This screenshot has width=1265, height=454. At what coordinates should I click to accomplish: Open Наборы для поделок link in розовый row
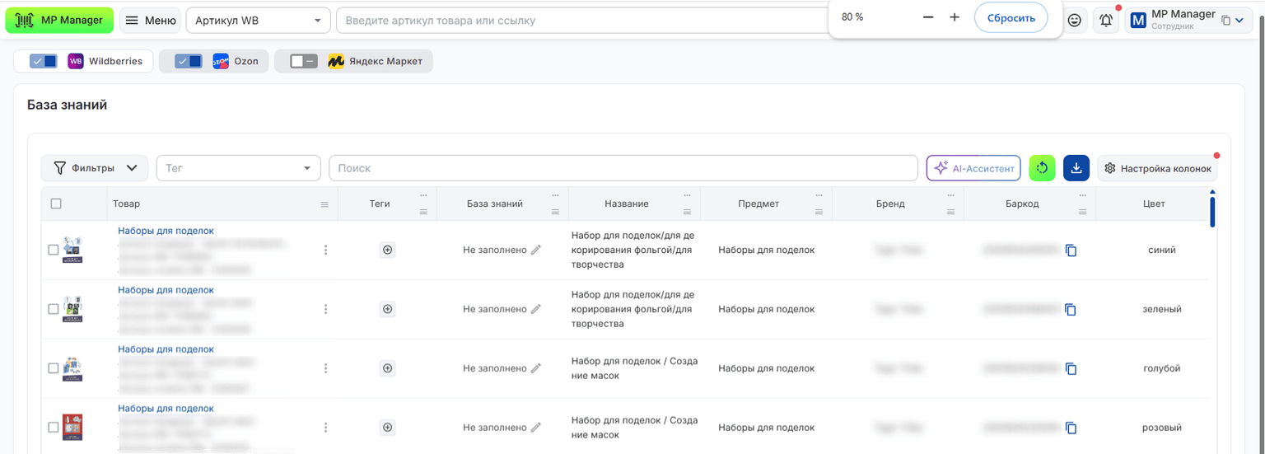166,409
